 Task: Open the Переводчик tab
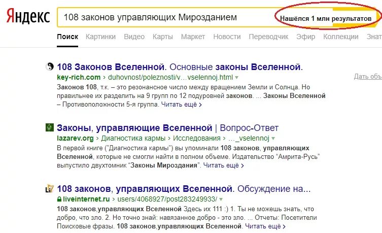(268, 37)
